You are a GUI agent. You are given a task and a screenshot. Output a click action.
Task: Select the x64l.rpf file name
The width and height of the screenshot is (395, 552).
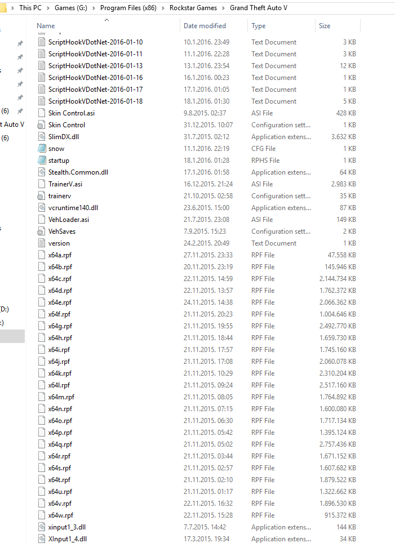59,385
